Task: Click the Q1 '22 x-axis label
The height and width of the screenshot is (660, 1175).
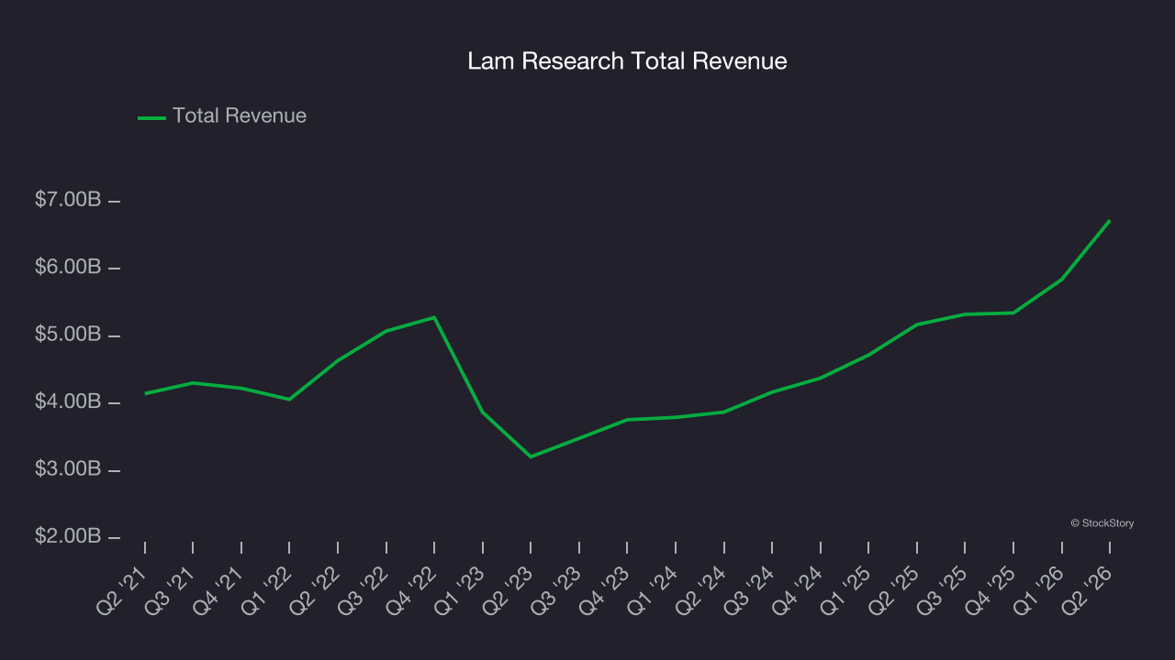Action: pos(267,589)
